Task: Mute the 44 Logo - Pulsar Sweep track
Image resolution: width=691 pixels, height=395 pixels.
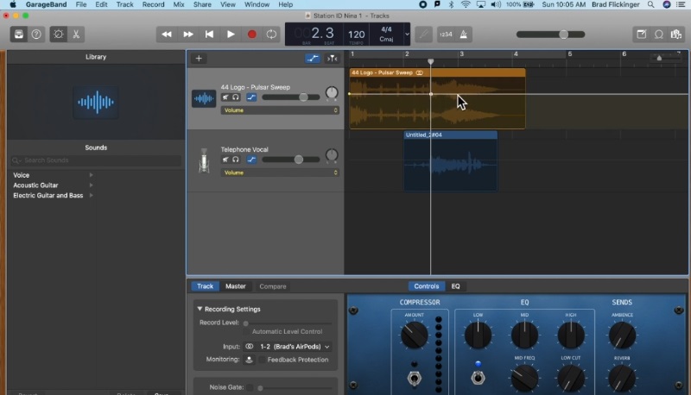Action: (225, 97)
